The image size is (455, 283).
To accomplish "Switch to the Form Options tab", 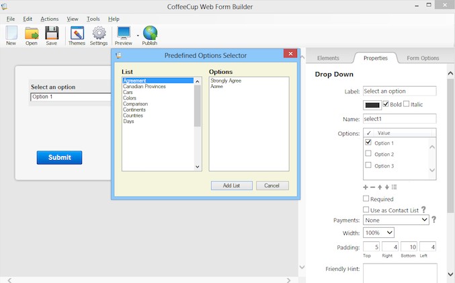I will point(423,58).
